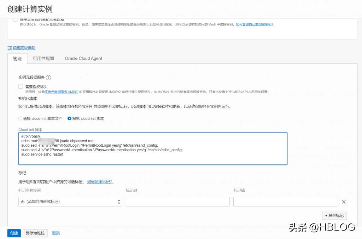Open the Oracle Cloud Agent tab
The height and width of the screenshot is (239, 362).
point(83,58)
